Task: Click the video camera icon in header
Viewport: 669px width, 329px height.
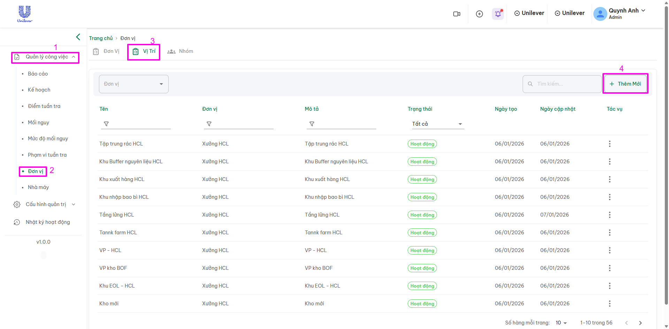Action: (456, 14)
